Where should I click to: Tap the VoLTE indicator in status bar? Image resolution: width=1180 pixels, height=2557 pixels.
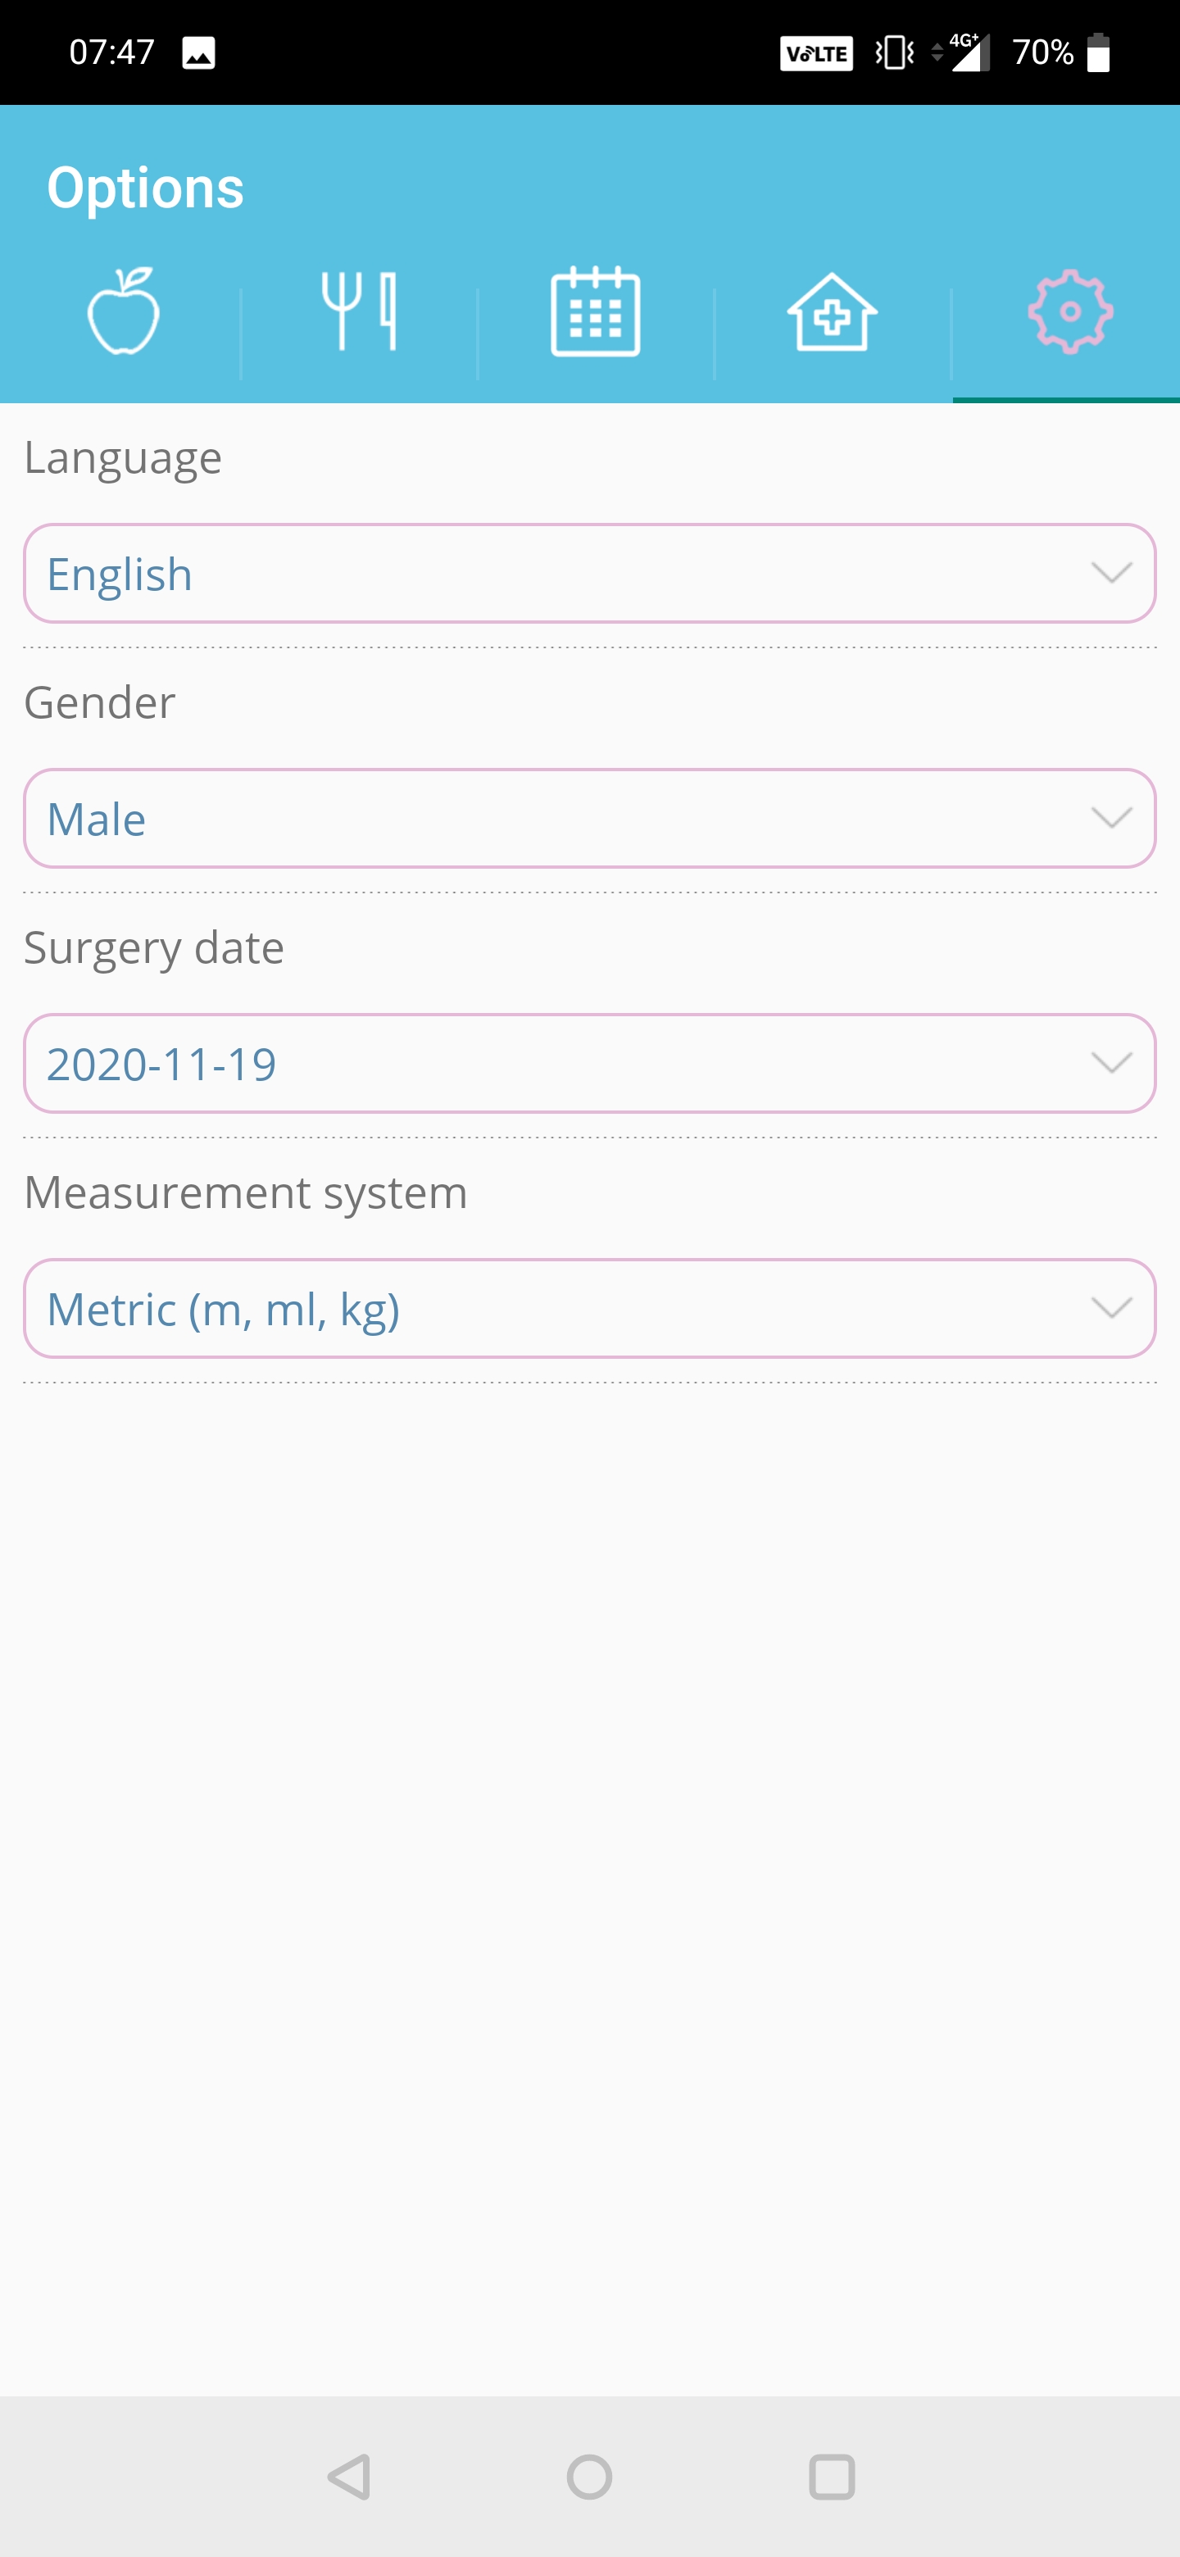click(x=816, y=52)
